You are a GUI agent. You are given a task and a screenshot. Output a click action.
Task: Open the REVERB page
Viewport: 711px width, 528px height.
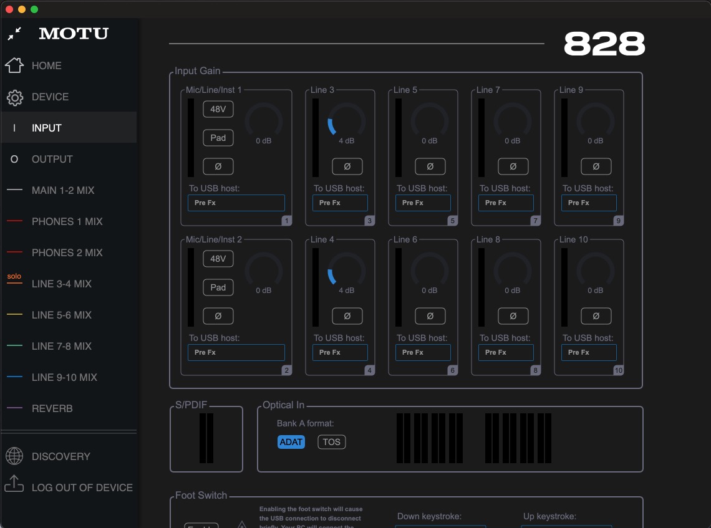tap(69, 408)
